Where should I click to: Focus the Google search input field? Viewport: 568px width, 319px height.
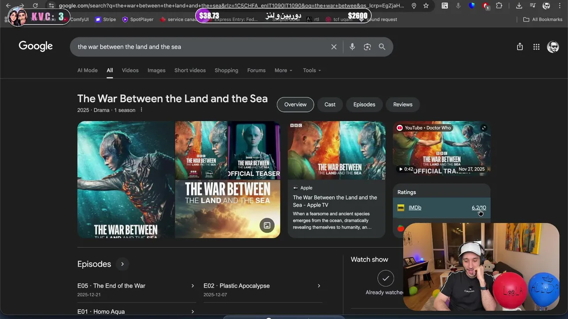[x=202, y=47]
